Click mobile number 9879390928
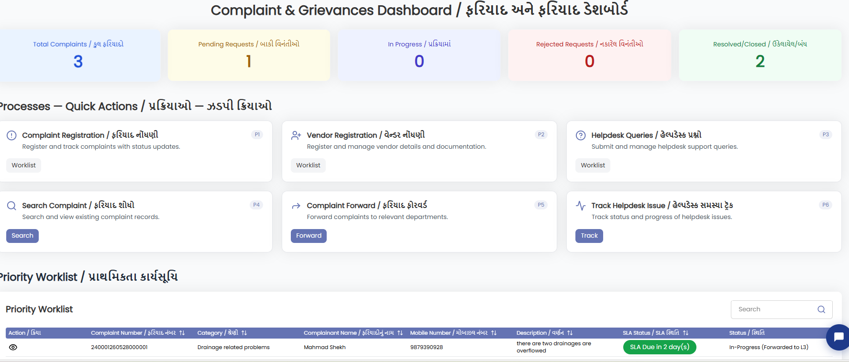 427,348
